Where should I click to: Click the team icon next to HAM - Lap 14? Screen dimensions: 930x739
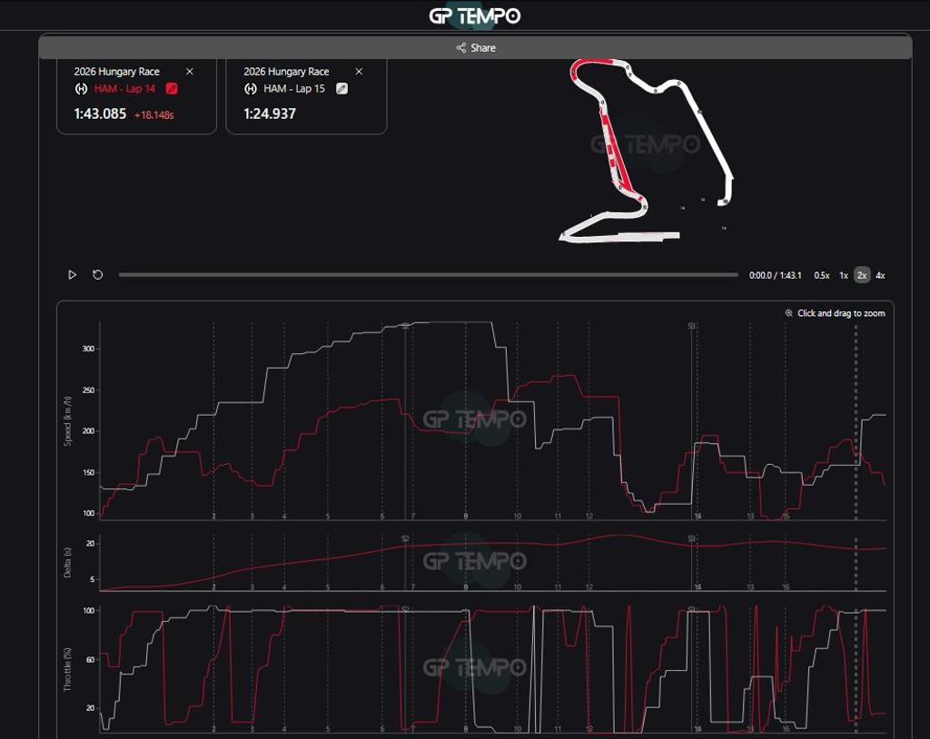click(81, 89)
